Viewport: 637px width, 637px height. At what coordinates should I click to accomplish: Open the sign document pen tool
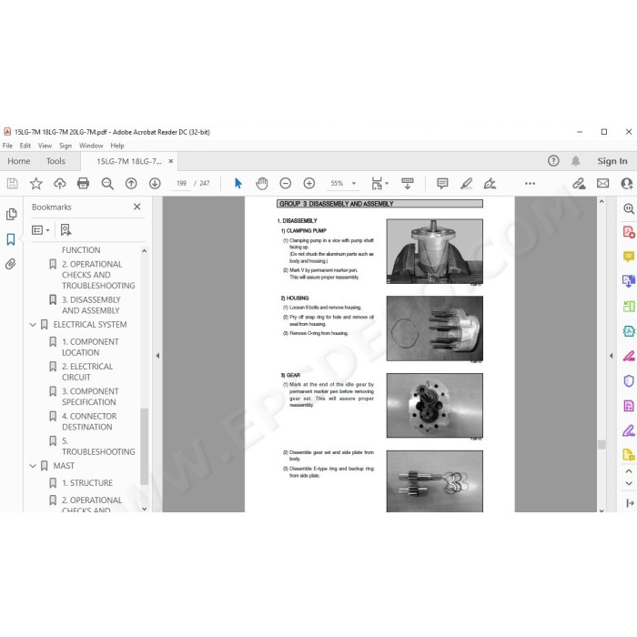[490, 184]
